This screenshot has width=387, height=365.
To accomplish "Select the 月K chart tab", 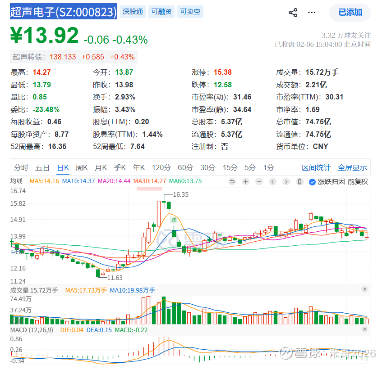I will point(101,168).
